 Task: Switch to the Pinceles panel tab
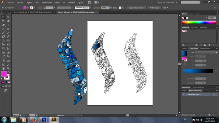[x=194, y=27]
